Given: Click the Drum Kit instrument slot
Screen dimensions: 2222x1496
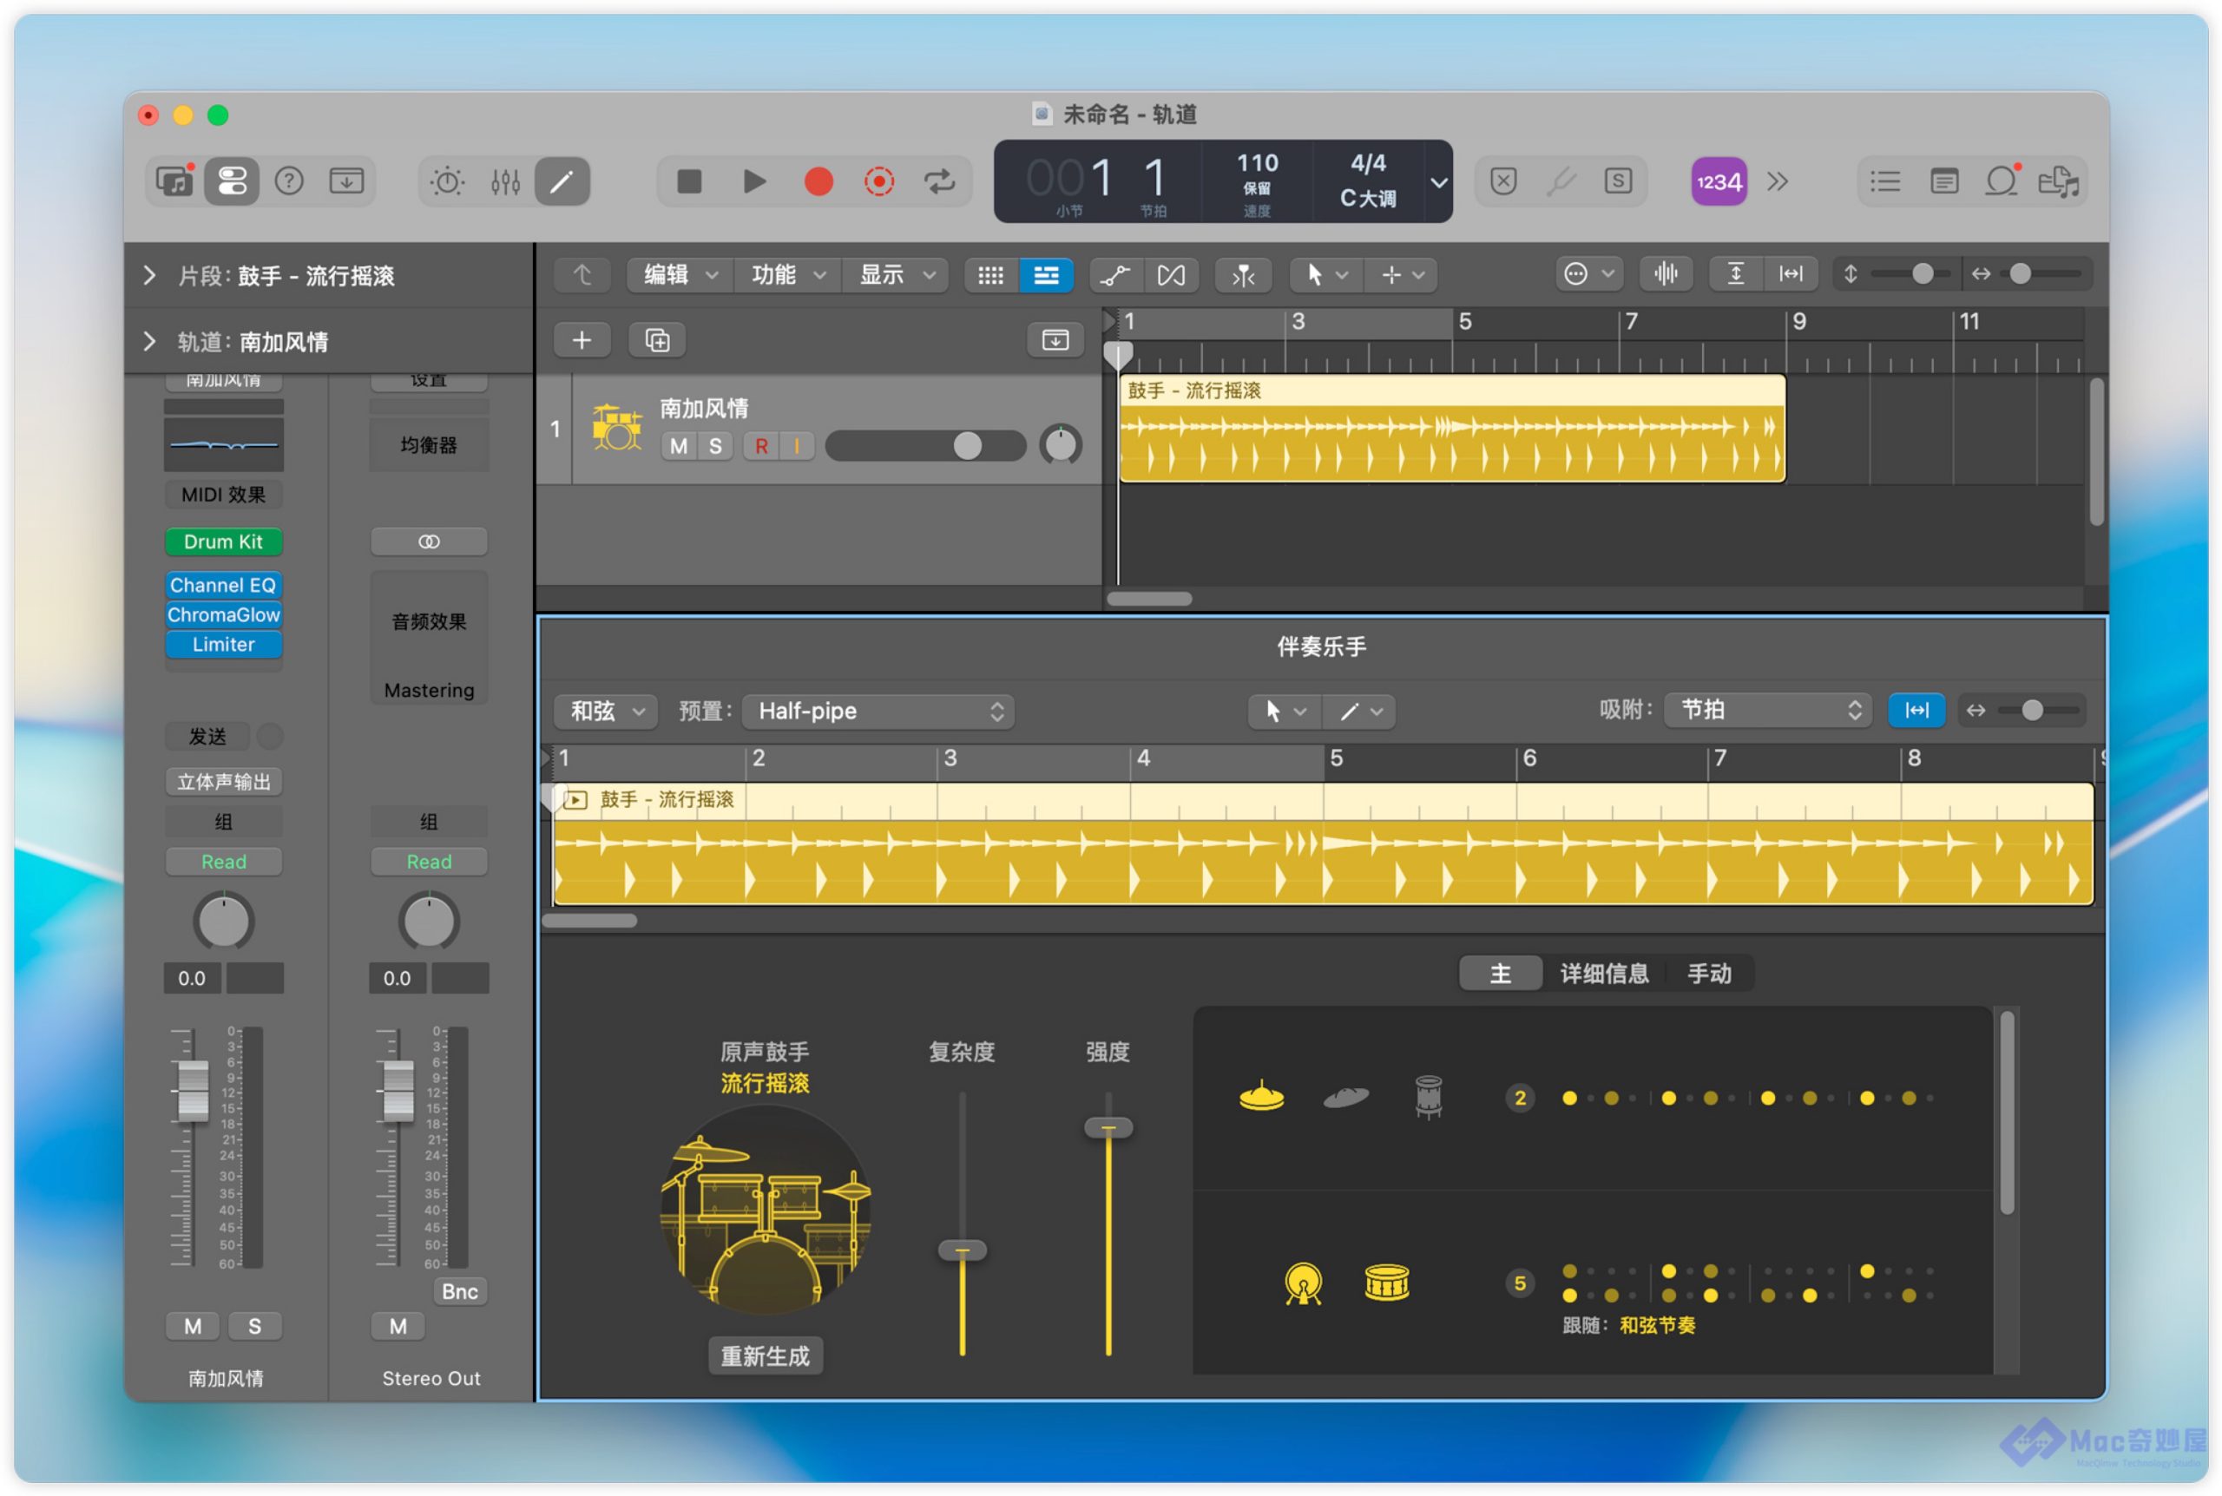Looking at the screenshot, I should coord(223,542).
